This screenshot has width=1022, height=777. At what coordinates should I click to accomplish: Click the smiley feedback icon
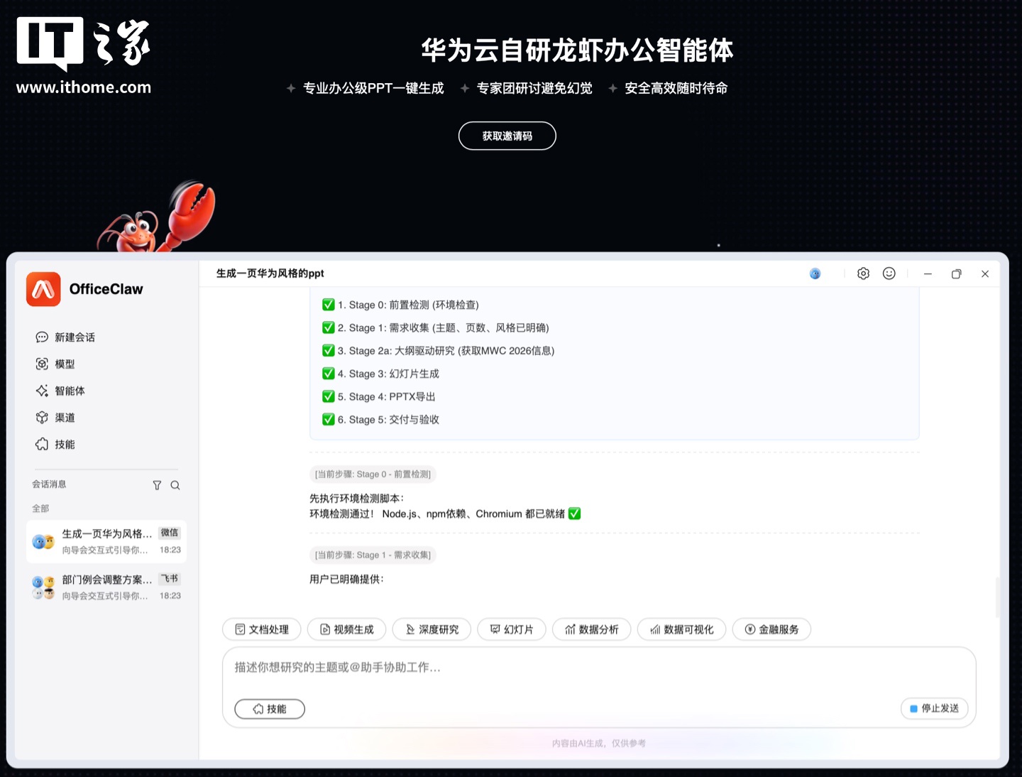tap(889, 273)
